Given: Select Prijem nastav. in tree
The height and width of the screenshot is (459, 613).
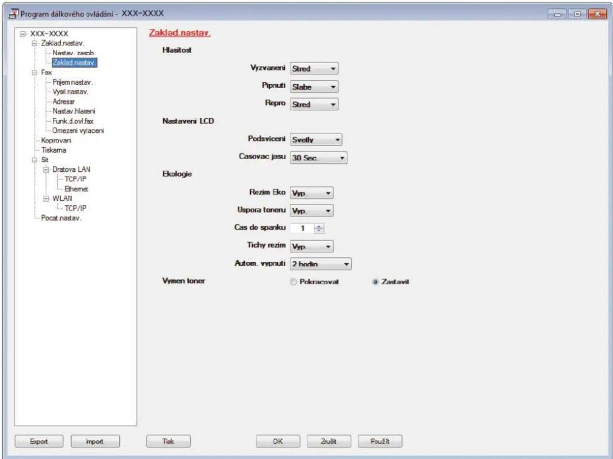Looking at the screenshot, I should [x=72, y=82].
